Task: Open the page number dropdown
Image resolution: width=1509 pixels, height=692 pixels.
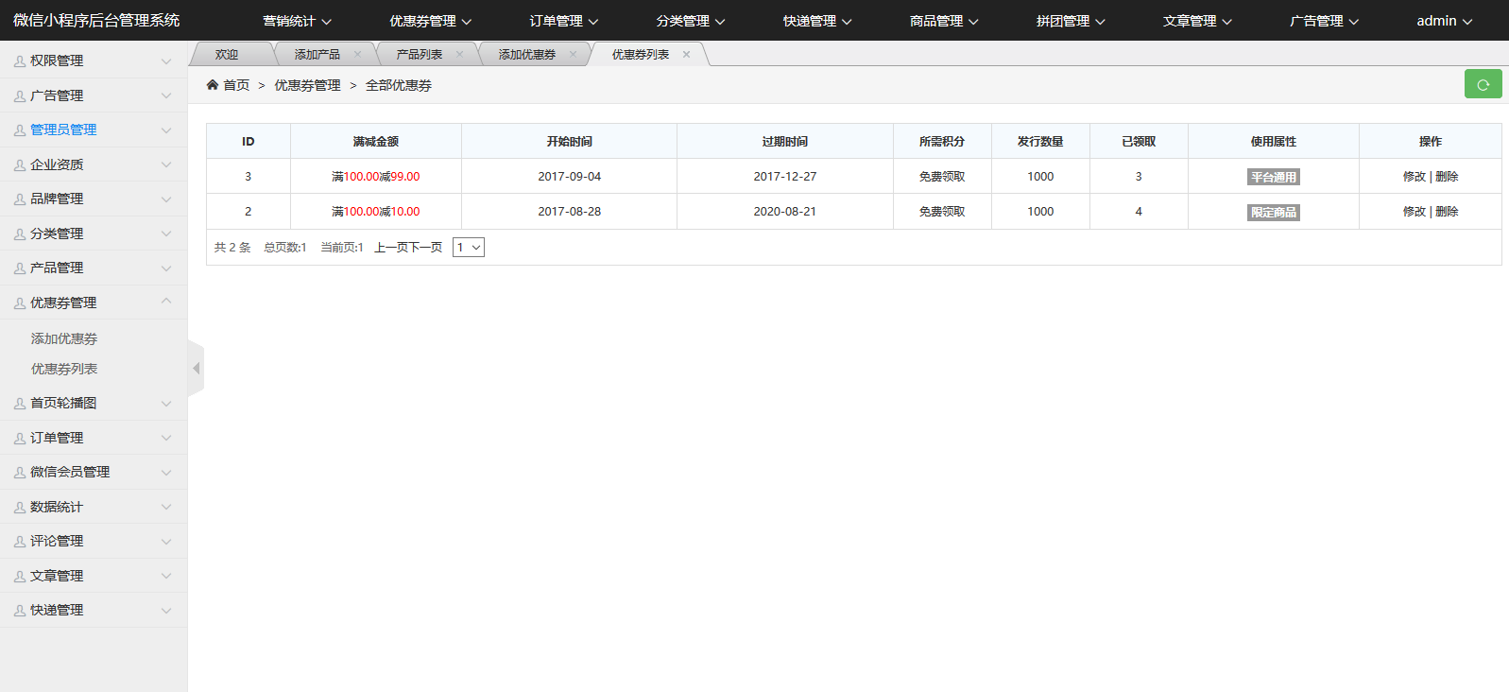Action: pyautogui.click(x=468, y=248)
